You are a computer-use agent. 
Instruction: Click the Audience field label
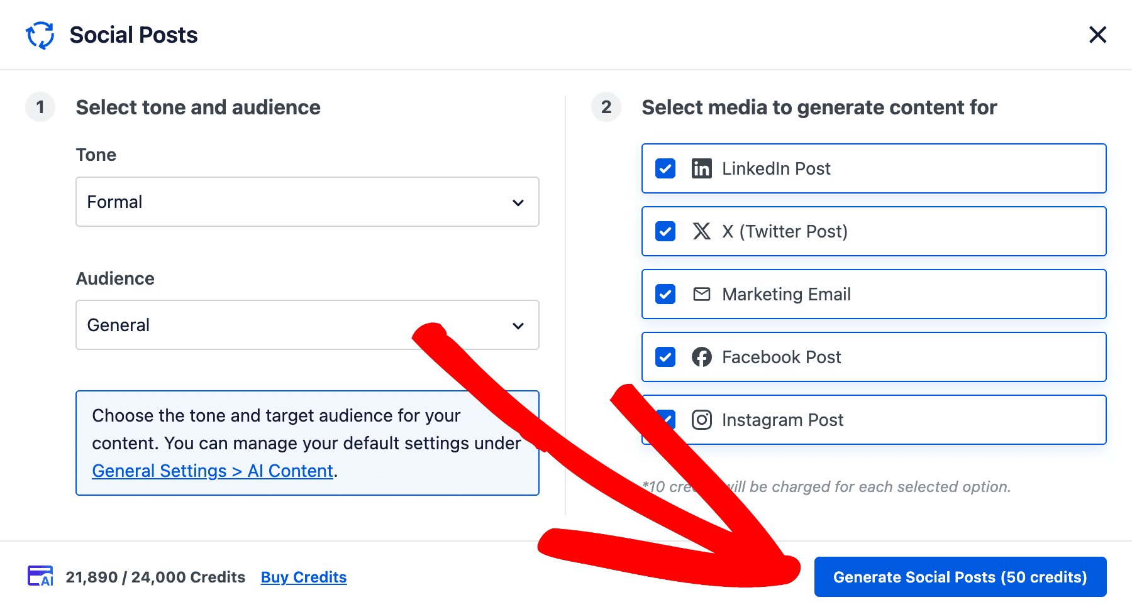coord(115,278)
